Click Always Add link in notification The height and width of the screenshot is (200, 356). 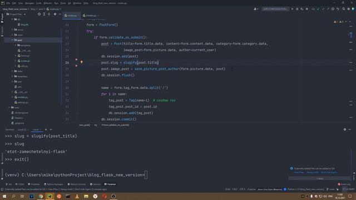[312, 173]
